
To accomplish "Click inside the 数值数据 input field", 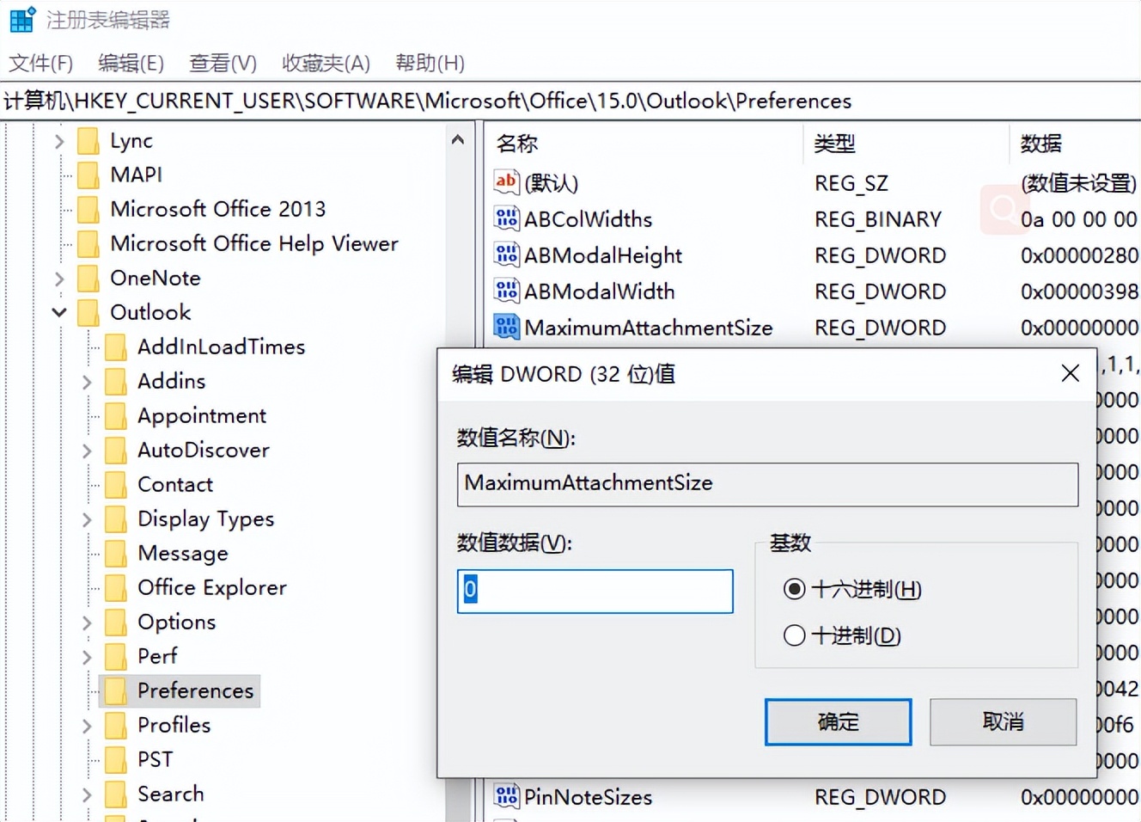I will point(595,591).
